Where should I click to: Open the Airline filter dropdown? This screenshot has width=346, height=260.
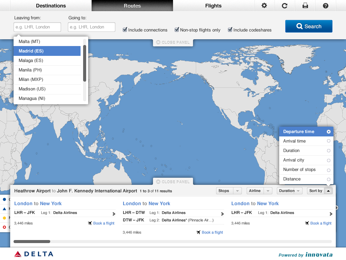tap(259, 191)
